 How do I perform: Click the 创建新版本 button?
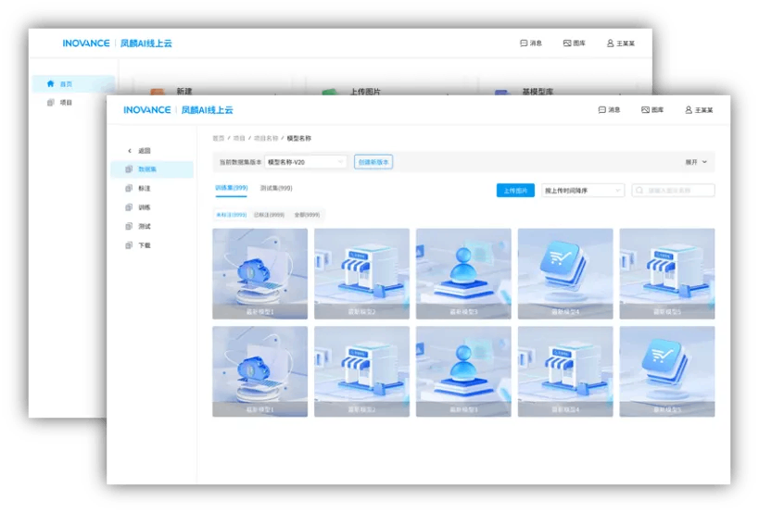373,162
